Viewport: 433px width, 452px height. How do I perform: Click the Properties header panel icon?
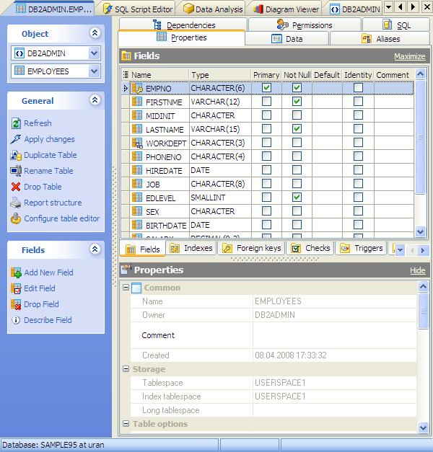pos(126,269)
